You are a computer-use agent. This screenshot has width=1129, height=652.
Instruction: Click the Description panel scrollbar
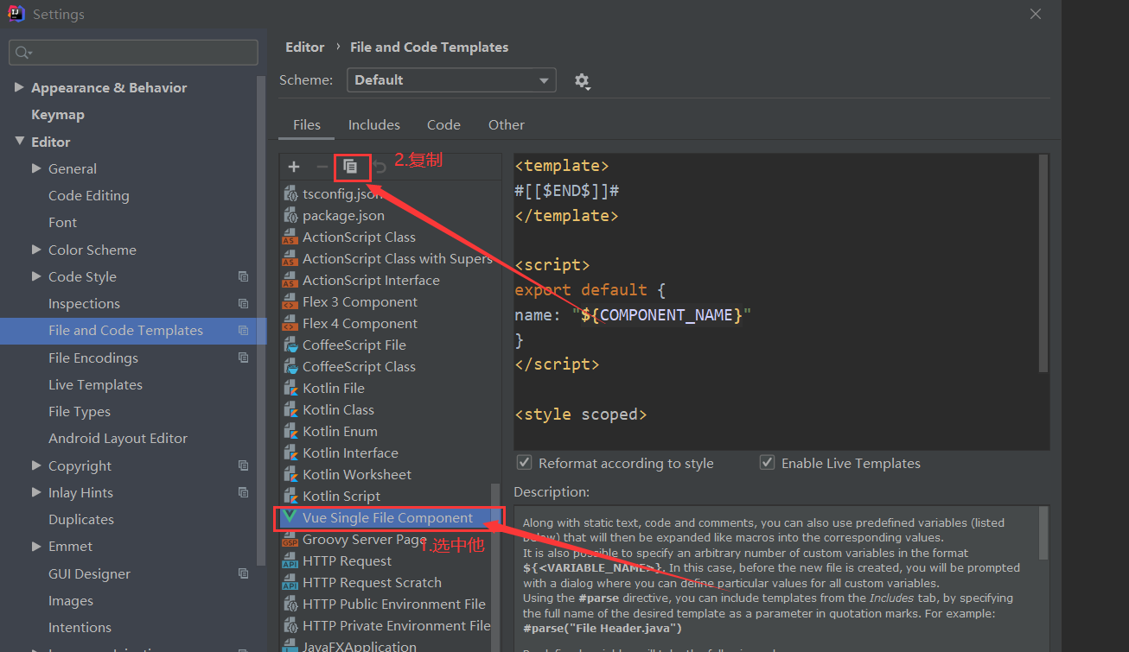click(x=1043, y=531)
